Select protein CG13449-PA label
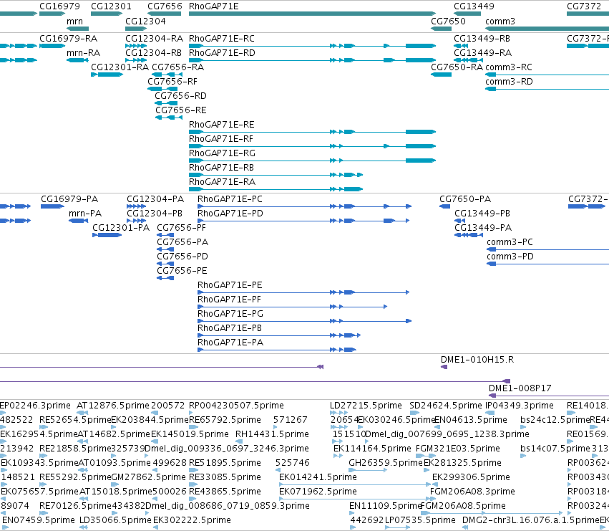 click(483, 228)
